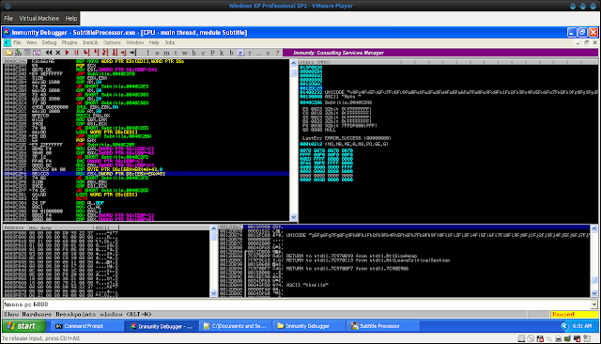Restore the inner CPU child window
The width and height of the screenshot is (601, 344).
[x=586, y=42]
